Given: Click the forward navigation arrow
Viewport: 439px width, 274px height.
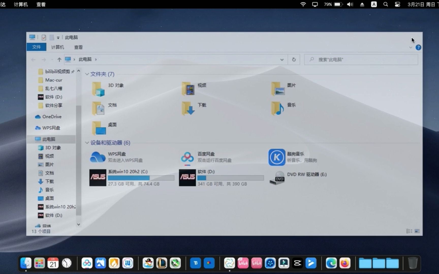Looking at the screenshot, I should pyautogui.click(x=44, y=60).
